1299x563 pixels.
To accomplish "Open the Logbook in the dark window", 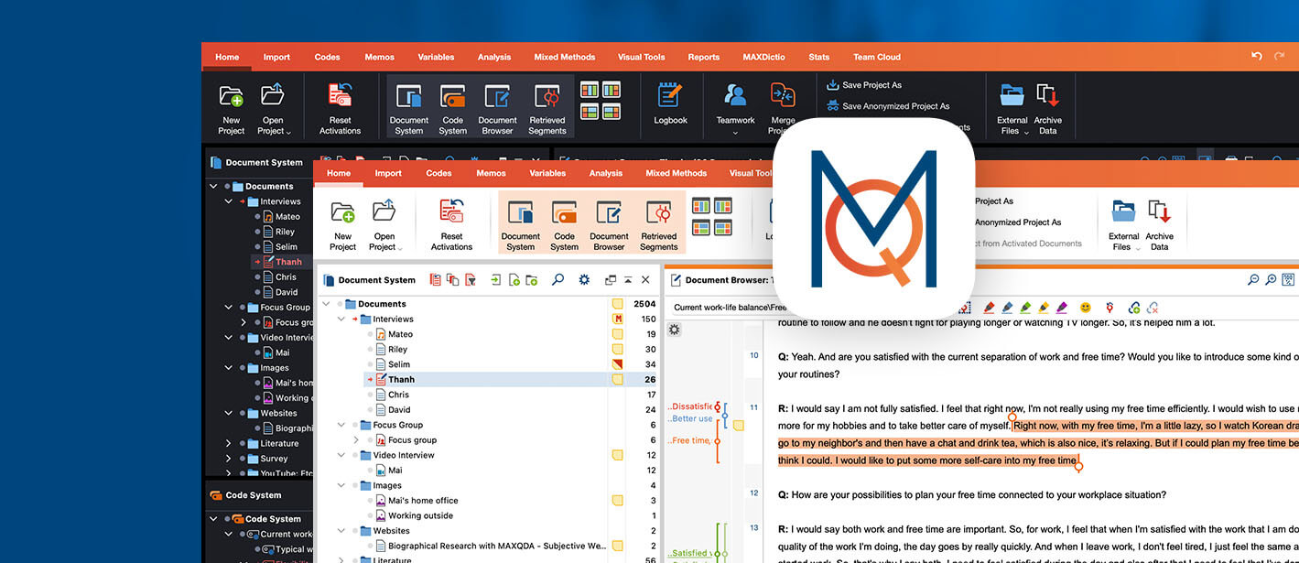I will coord(670,103).
